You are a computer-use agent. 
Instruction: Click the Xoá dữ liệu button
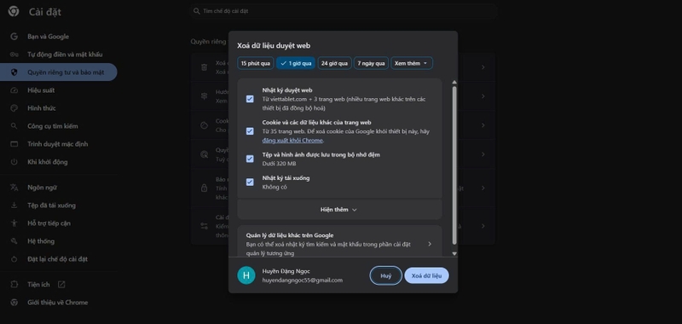[427, 275]
